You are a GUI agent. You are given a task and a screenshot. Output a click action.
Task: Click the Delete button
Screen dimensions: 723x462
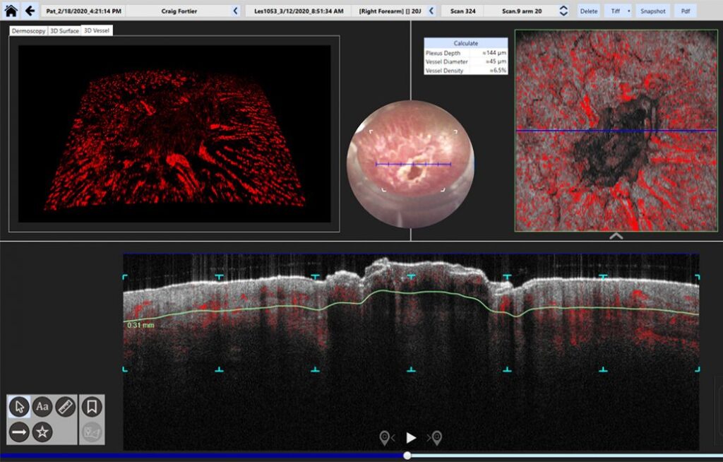(588, 11)
